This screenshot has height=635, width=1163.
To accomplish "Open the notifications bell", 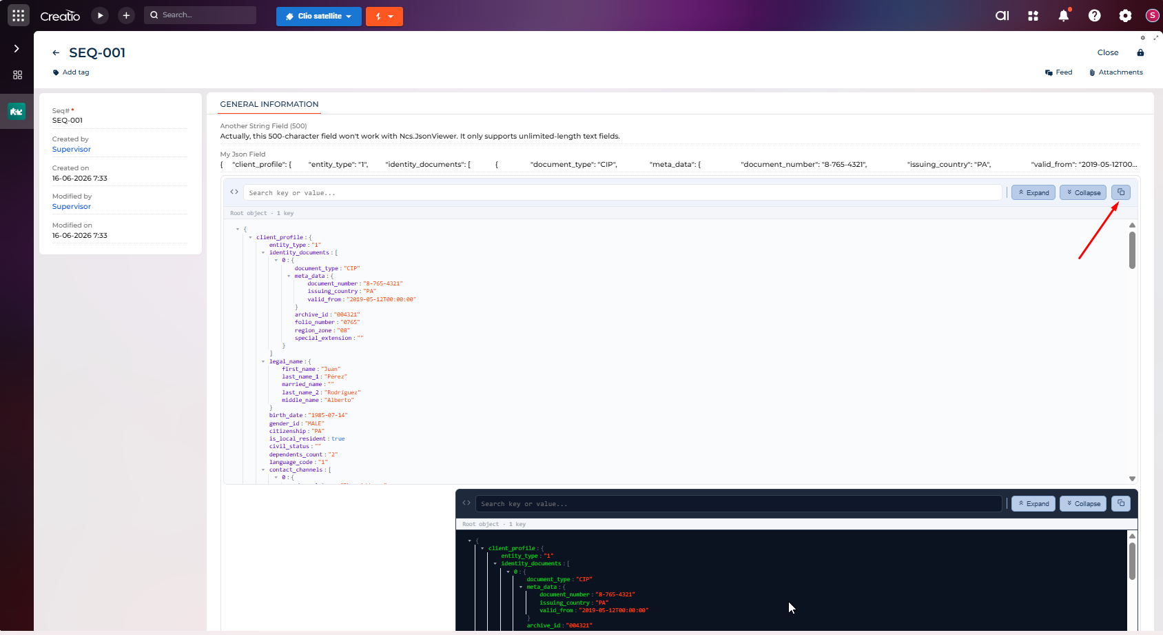I will 1064,15.
